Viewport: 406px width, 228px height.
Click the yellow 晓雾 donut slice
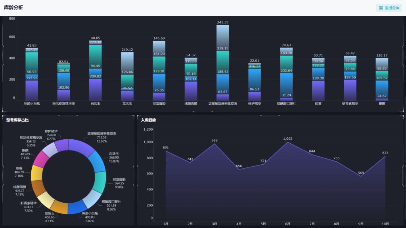(36, 173)
